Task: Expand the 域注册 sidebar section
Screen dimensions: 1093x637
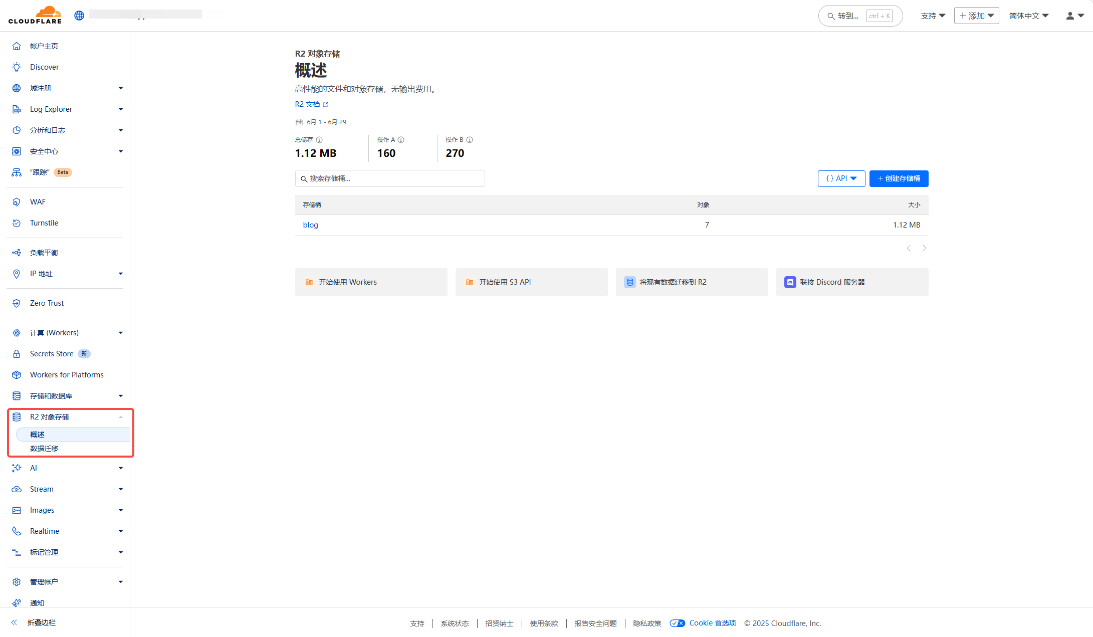Action: point(120,88)
